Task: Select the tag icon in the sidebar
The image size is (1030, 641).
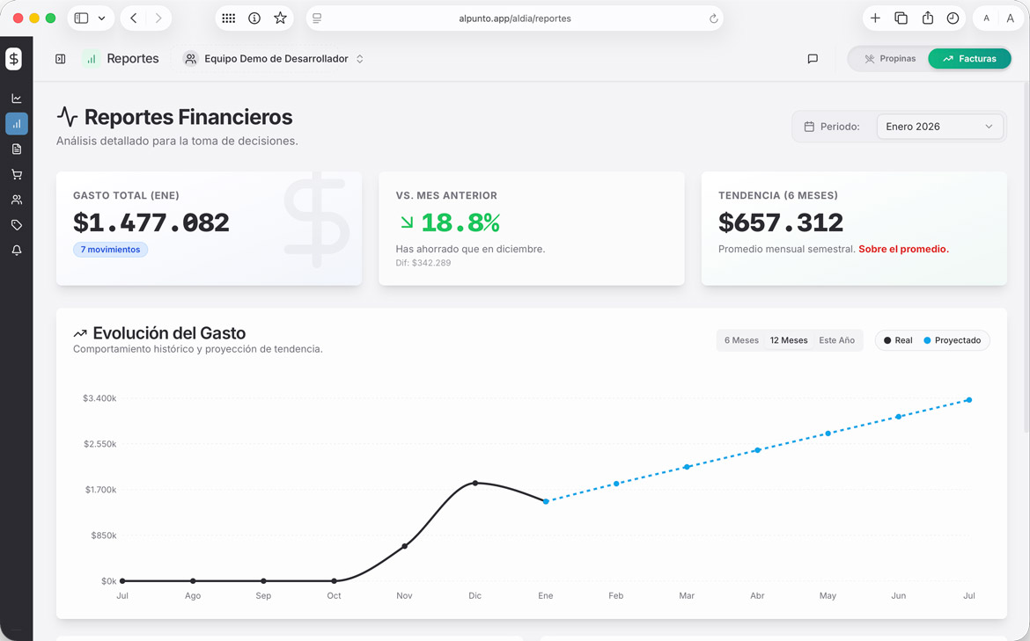Action: (x=16, y=224)
